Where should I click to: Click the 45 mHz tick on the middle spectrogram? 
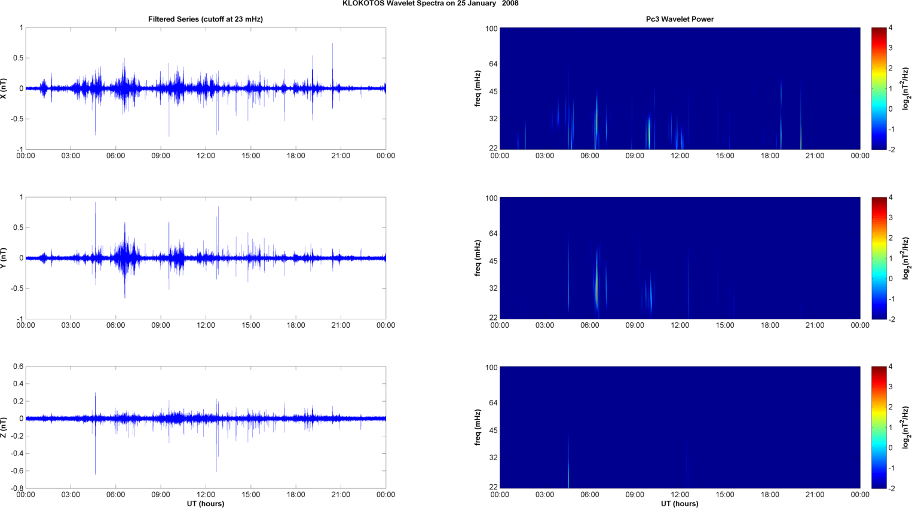coord(493,261)
